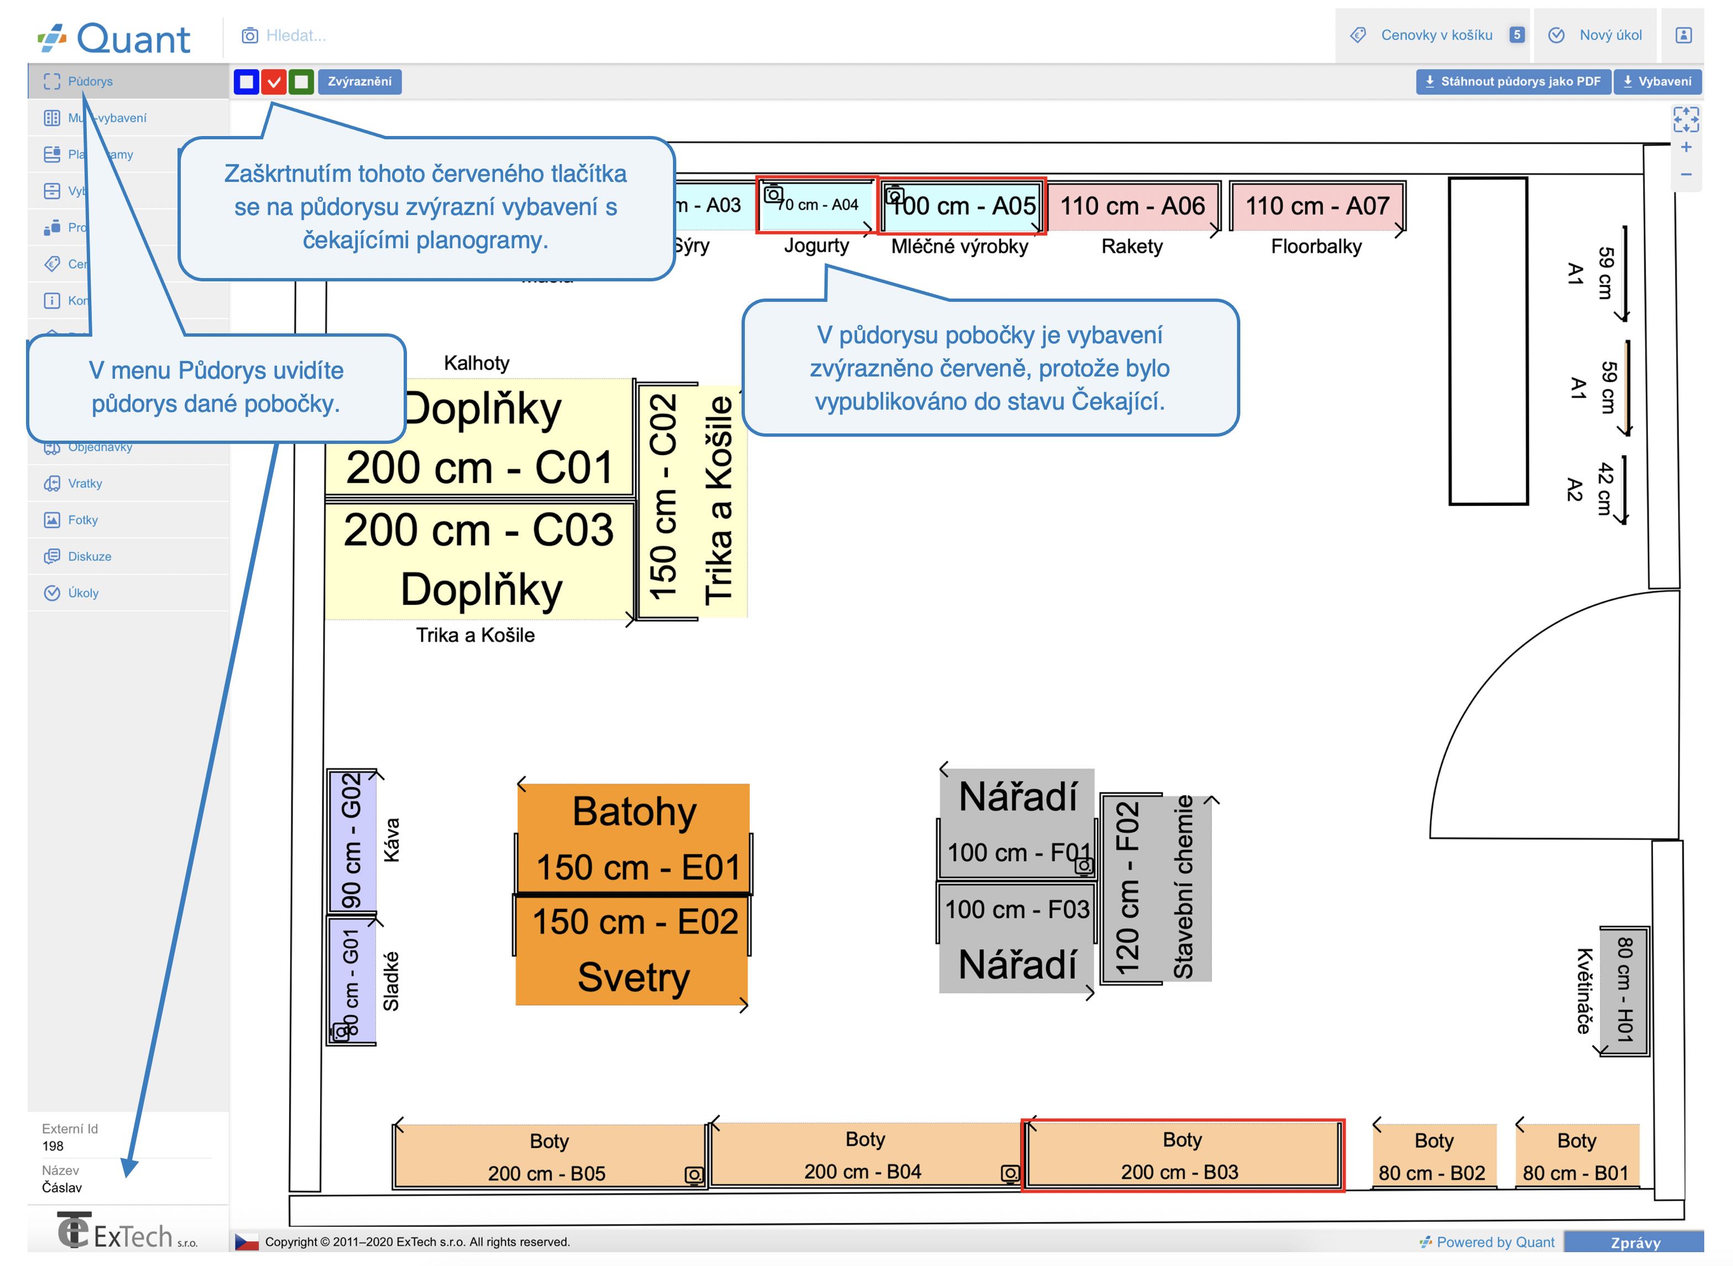This screenshot has width=1733, height=1266.
Task: Open the Fotky menu item
Action: click(x=129, y=520)
